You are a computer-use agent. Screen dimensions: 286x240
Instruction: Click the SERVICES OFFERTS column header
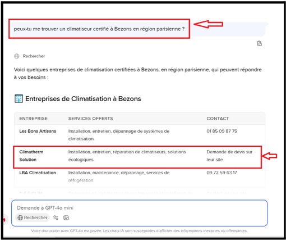coord(91,119)
